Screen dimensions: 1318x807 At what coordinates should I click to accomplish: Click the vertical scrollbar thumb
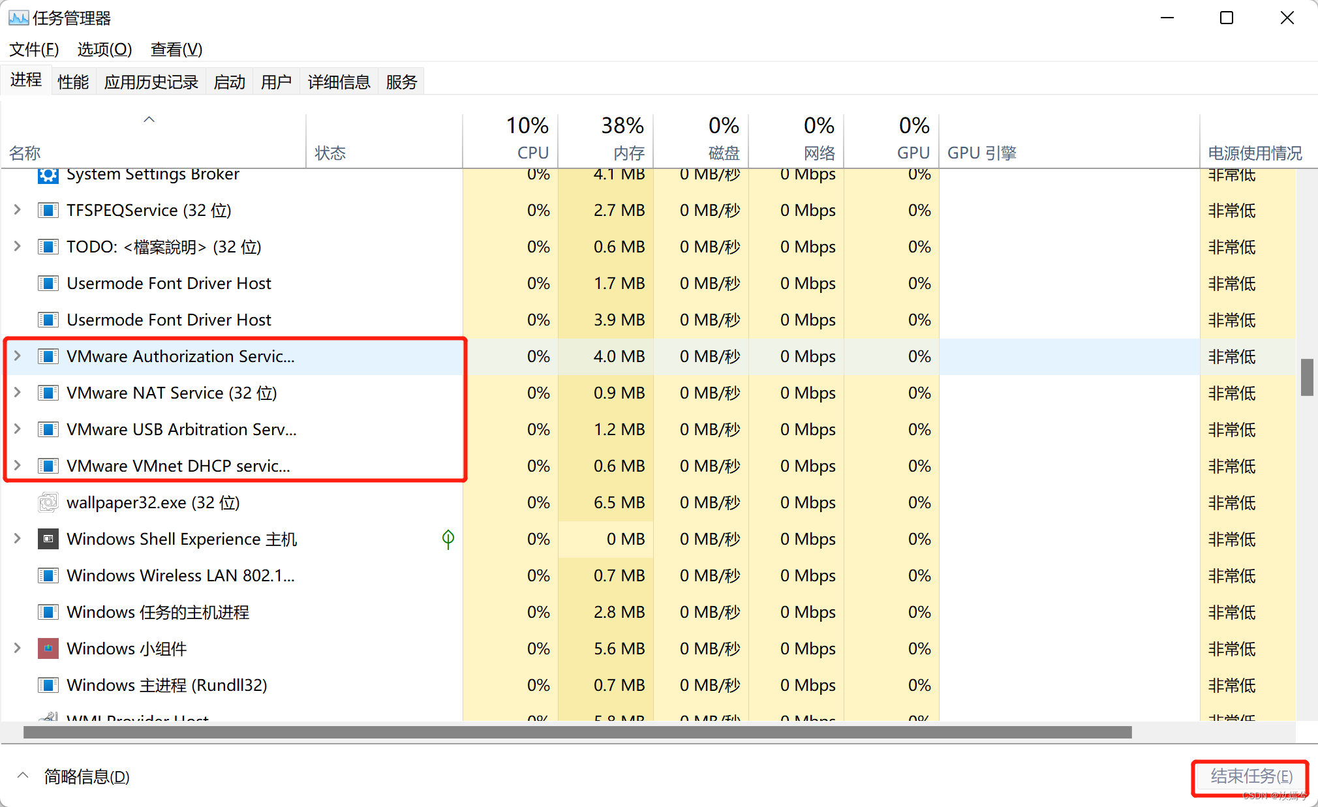(1307, 377)
